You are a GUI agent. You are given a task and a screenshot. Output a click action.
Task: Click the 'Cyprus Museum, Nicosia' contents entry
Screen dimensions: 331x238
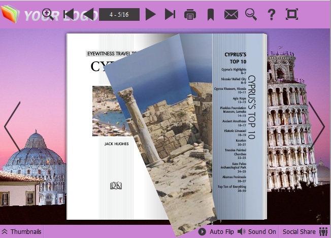pyautogui.click(x=230, y=90)
